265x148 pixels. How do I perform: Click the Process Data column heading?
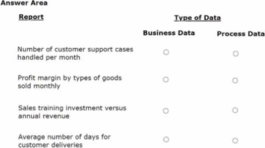click(x=240, y=34)
